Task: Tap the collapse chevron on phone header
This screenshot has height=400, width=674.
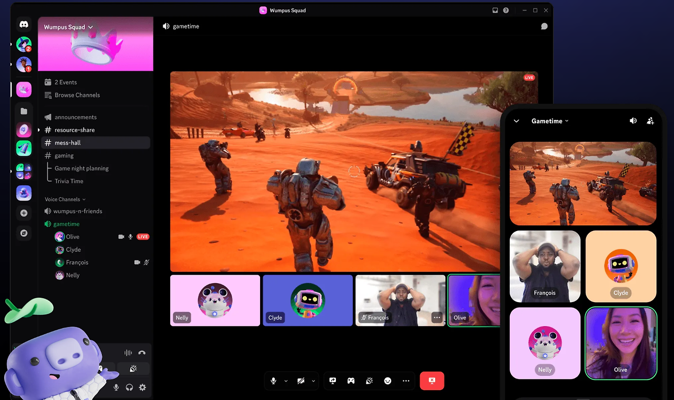Action: (x=517, y=121)
